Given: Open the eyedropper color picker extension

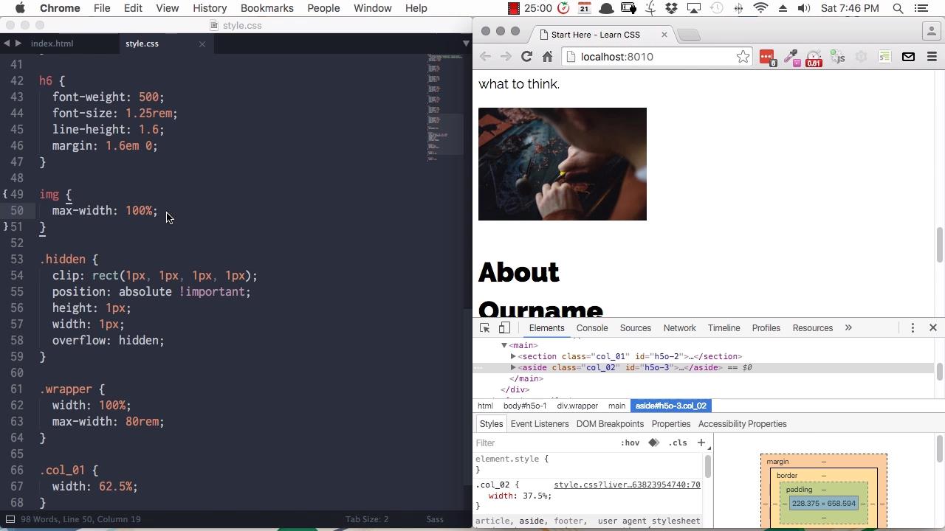Looking at the screenshot, I should click(791, 57).
